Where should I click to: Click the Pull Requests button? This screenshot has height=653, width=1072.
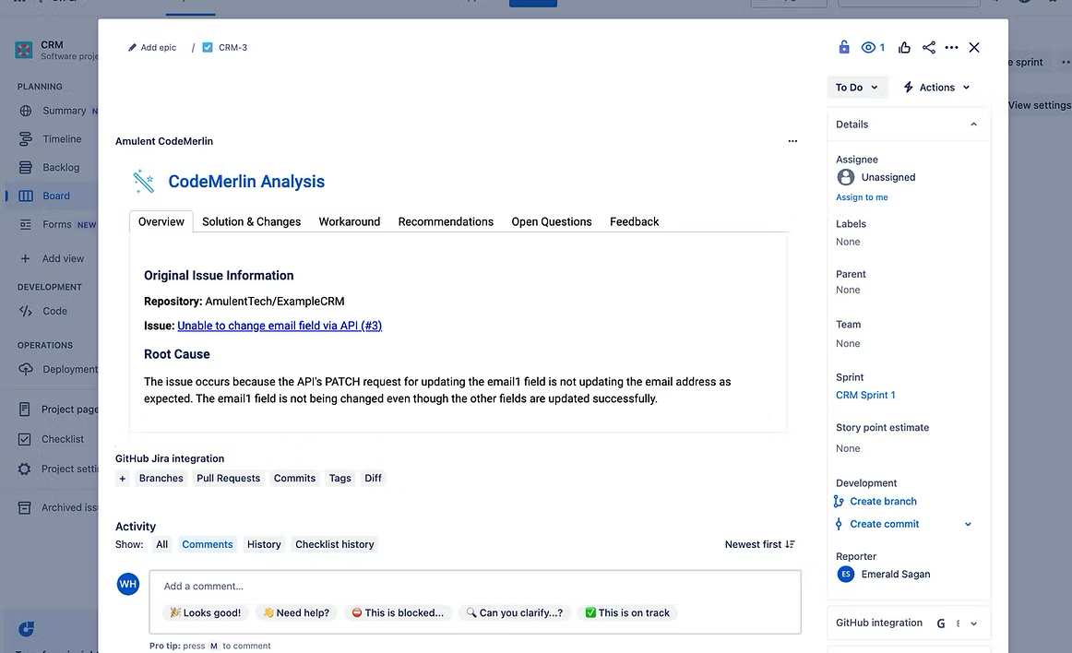(x=229, y=479)
